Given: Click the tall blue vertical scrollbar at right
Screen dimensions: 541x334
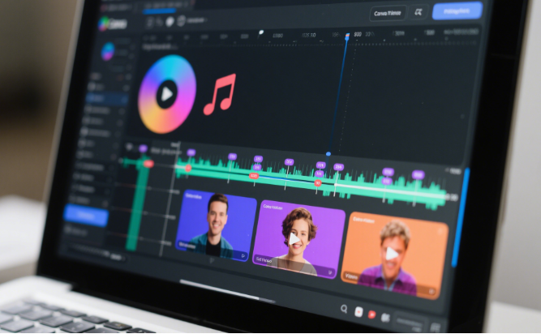Looking at the screenshot, I should (460, 216).
